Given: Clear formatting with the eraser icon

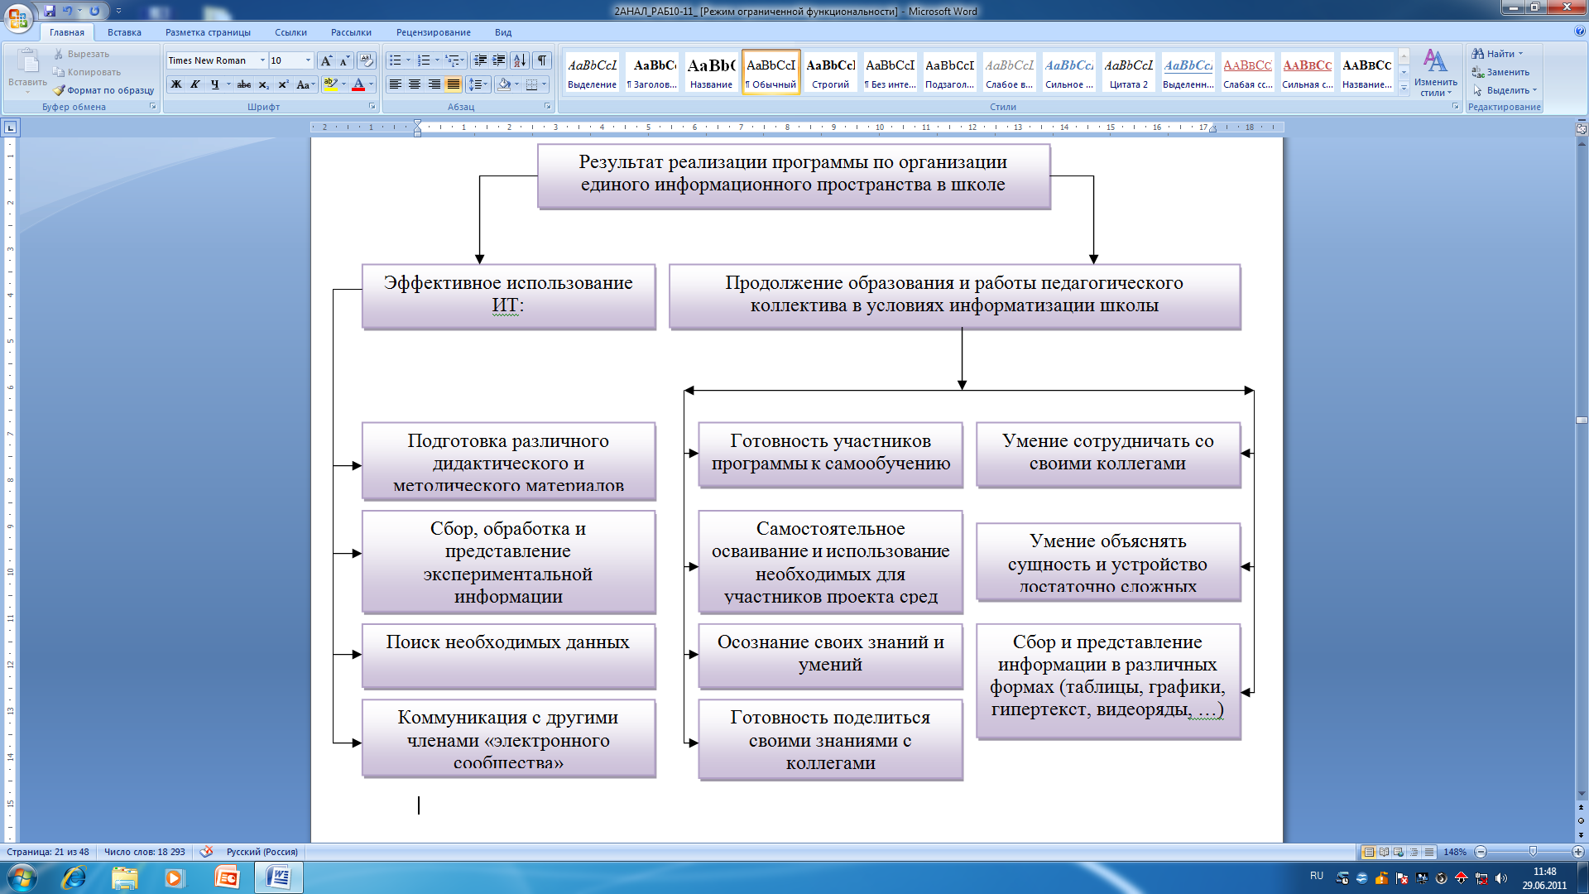Looking at the screenshot, I should pos(367,60).
